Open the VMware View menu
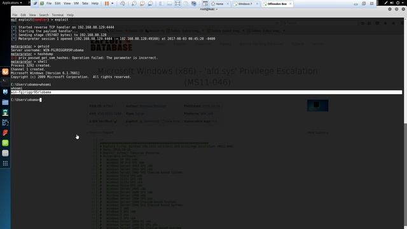 coord(67,3)
